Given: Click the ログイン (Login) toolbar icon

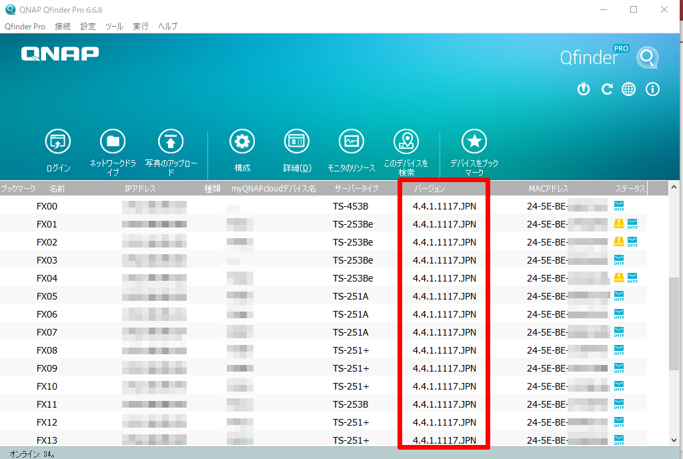Looking at the screenshot, I should click(x=58, y=141).
